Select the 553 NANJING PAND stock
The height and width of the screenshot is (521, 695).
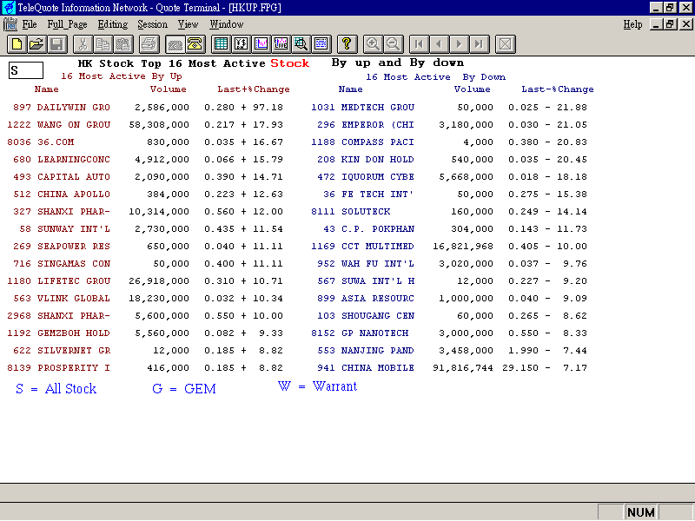coord(452,351)
